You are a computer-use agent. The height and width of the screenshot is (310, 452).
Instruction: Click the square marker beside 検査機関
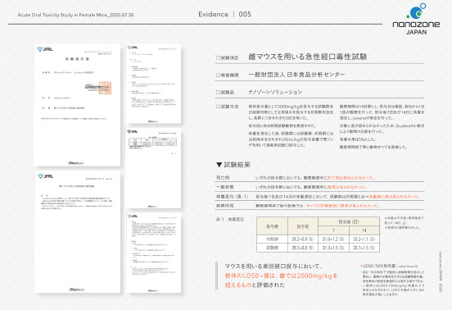218,75
